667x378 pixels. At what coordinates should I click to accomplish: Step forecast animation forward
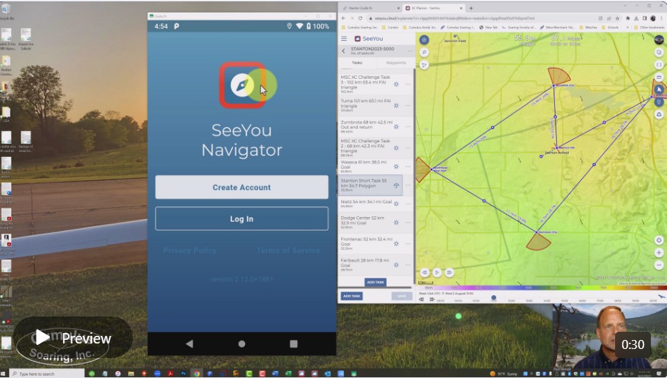[x=449, y=272]
